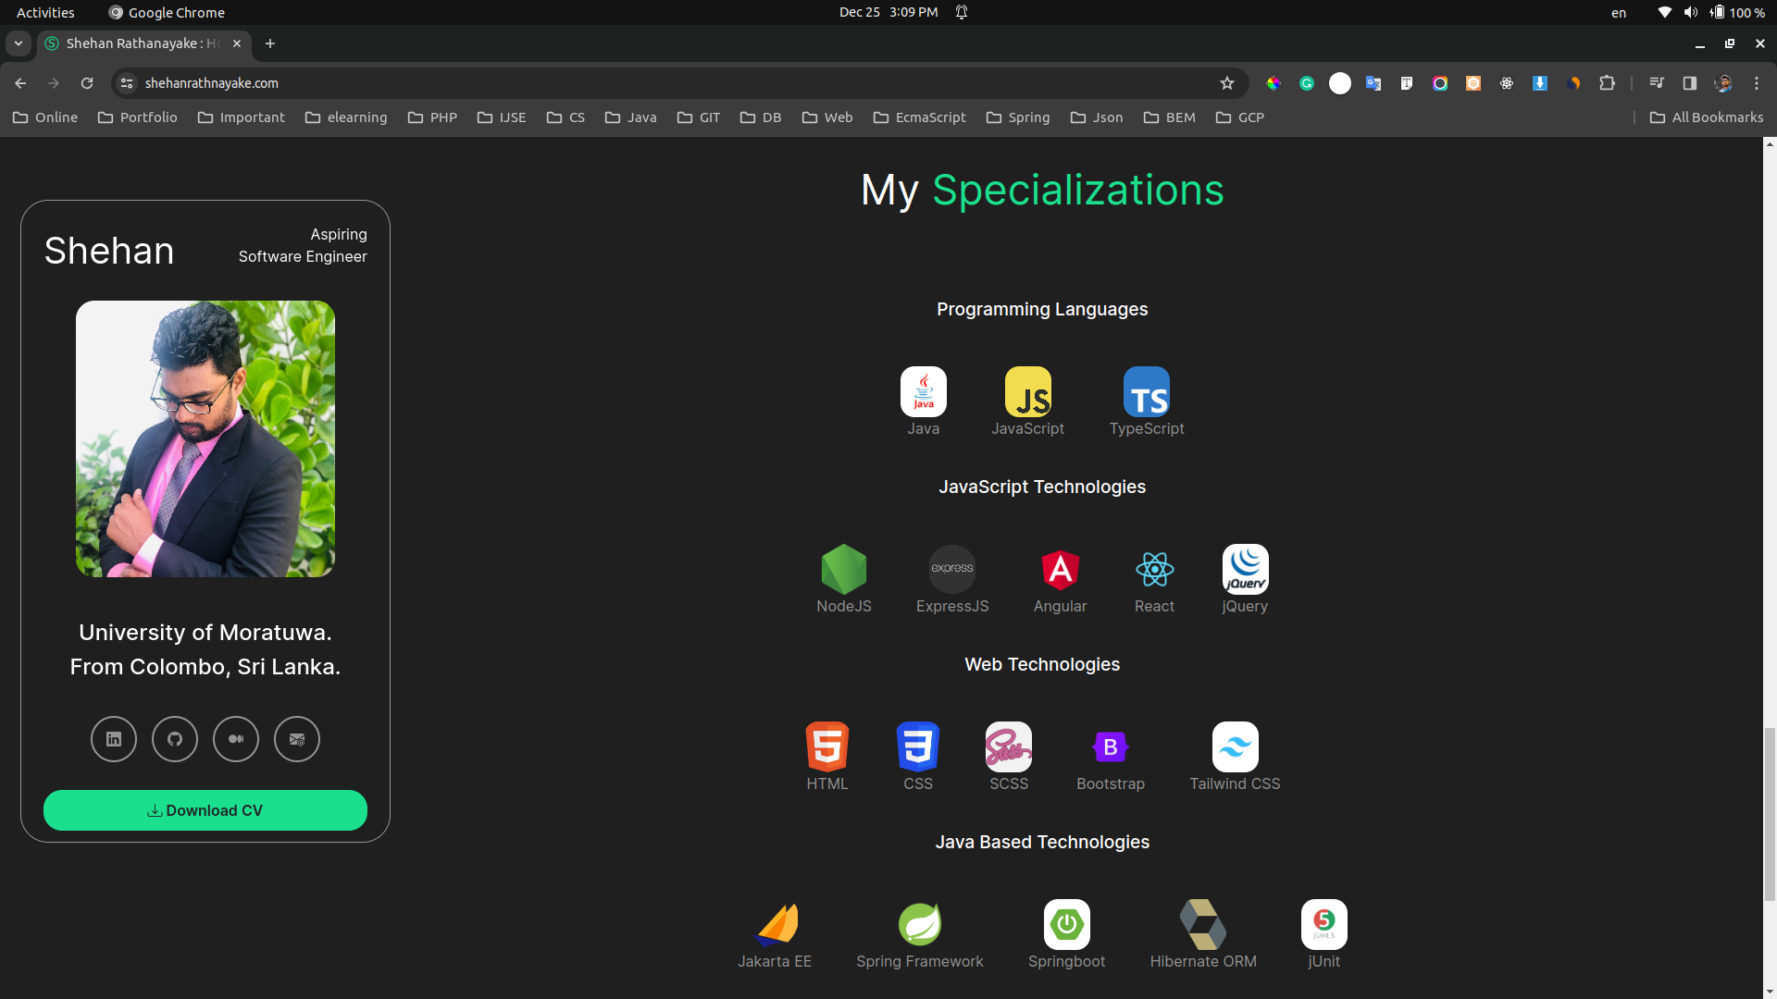Bookmark this page with star icon
Image resolution: width=1777 pixels, height=999 pixels.
click(1227, 83)
